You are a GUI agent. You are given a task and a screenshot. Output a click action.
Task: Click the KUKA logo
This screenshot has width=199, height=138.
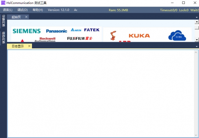139,35
